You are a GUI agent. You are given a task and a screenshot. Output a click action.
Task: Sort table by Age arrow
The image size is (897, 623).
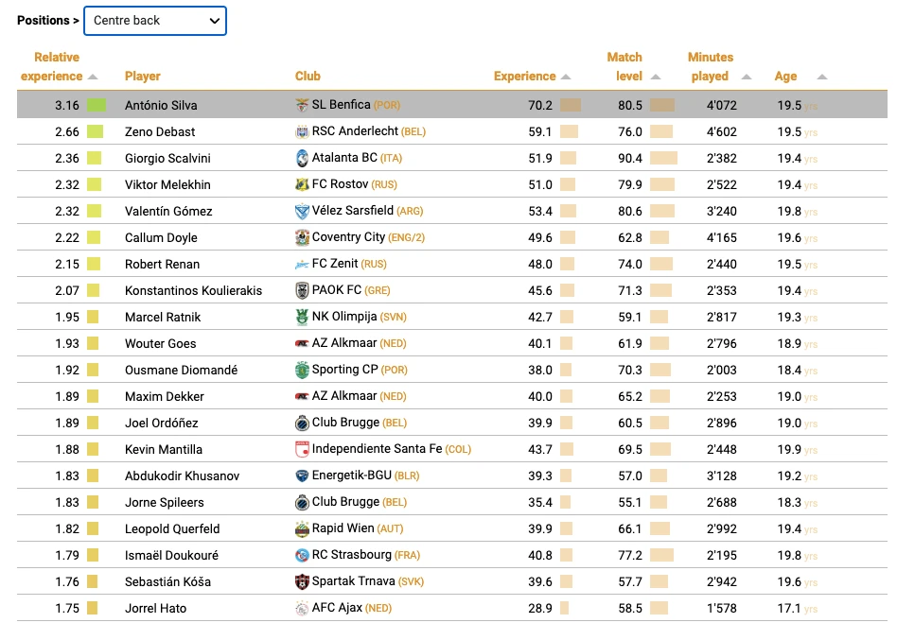[821, 77]
